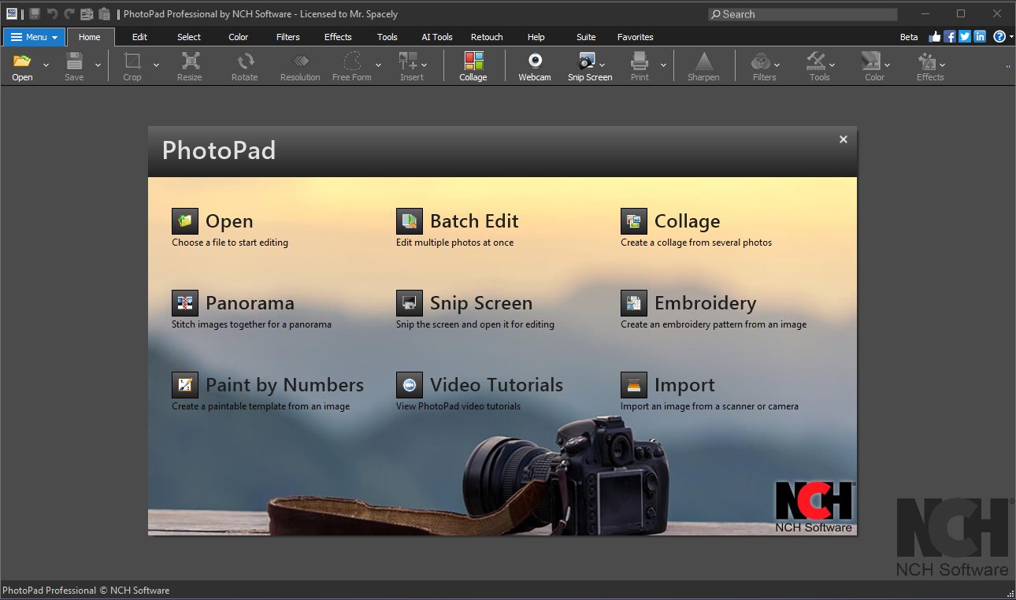Open the Favorites tab
Image resolution: width=1016 pixels, height=600 pixels.
click(x=636, y=37)
